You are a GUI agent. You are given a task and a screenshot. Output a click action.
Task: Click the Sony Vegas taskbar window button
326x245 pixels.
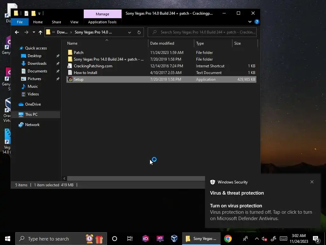click(x=201, y=239)
